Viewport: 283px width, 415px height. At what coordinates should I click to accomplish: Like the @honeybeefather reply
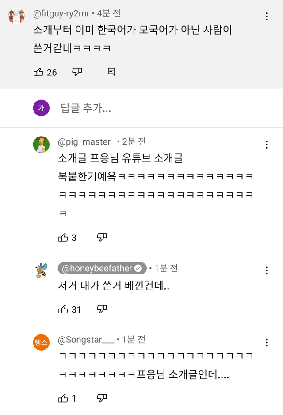[x=64, y=309]
